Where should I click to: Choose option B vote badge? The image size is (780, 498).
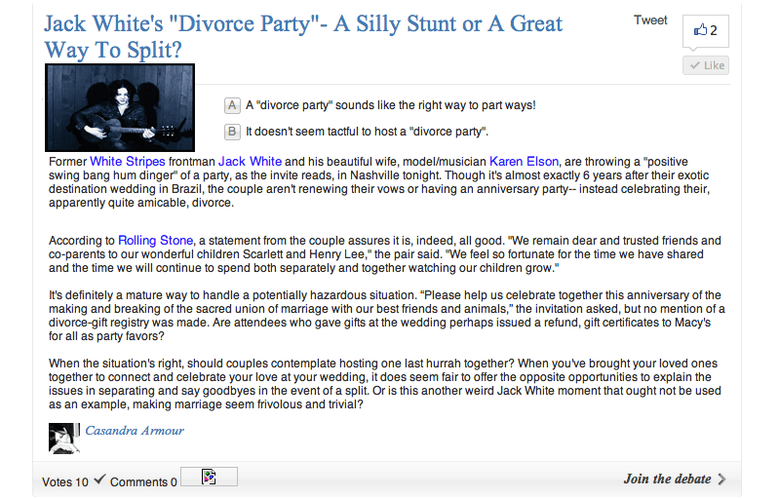coord(232,132)
